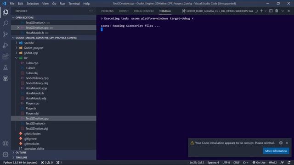The width and height of the screenshot is (294, 165).
Task: Click the running tasks status indicator
Action: click(59, 163)
